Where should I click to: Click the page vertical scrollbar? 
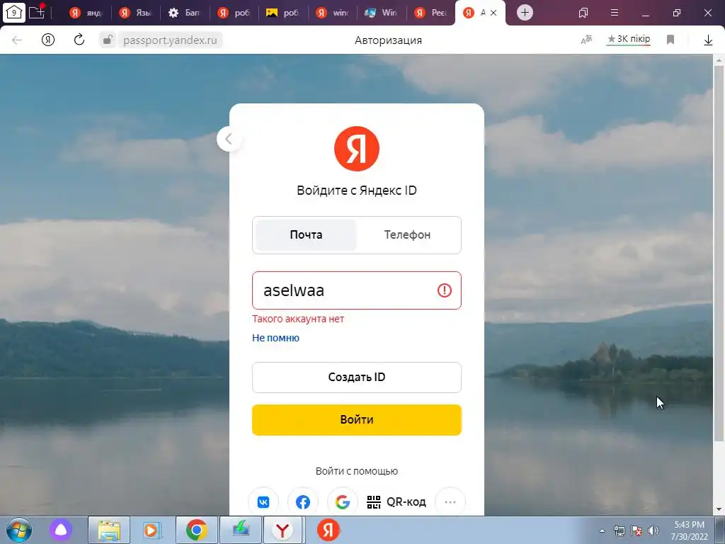(x=719, y=252)
